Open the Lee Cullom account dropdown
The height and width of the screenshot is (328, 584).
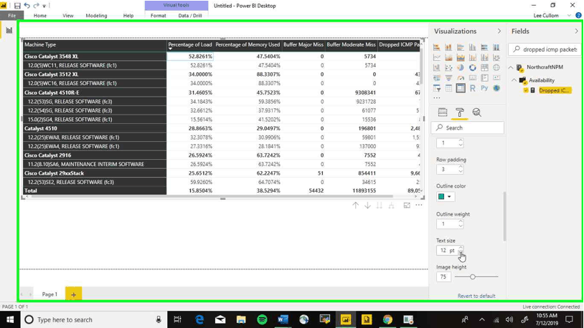(569, 16)
